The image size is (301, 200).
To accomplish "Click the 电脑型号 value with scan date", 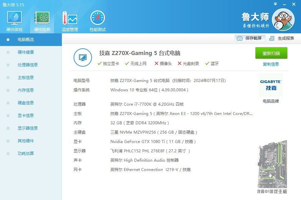I will 168,81.
